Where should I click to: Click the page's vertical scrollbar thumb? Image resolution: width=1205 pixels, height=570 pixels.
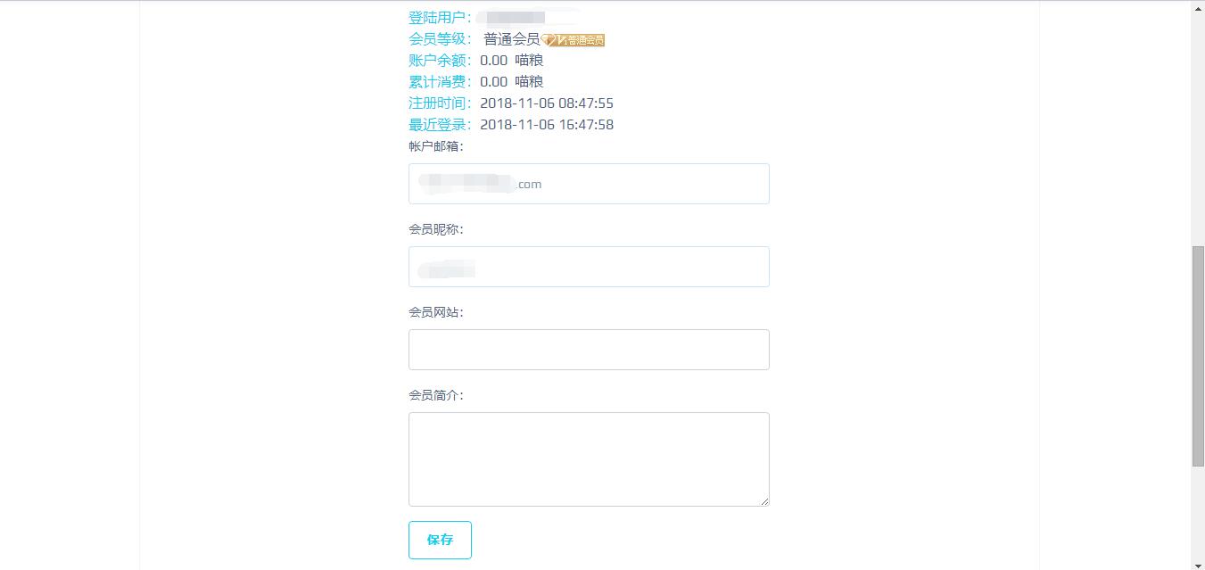[x=1198, y=356]
